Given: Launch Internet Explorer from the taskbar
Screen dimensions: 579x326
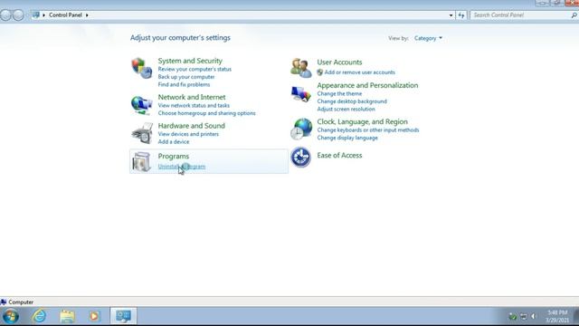Looking at the screenshot, I should tap(39, 316).
